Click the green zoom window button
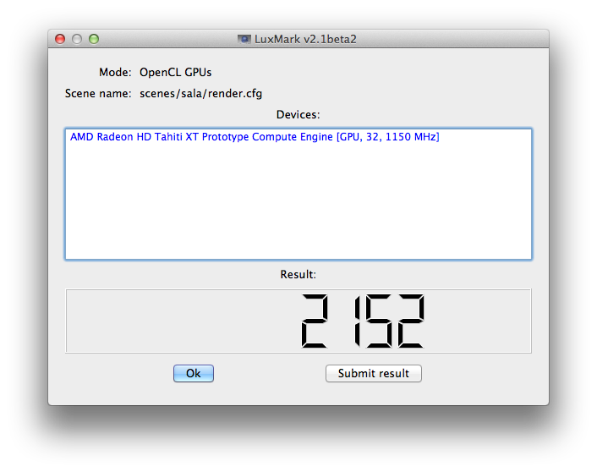This screenshot has width=597, height=472. coord(94,39)
